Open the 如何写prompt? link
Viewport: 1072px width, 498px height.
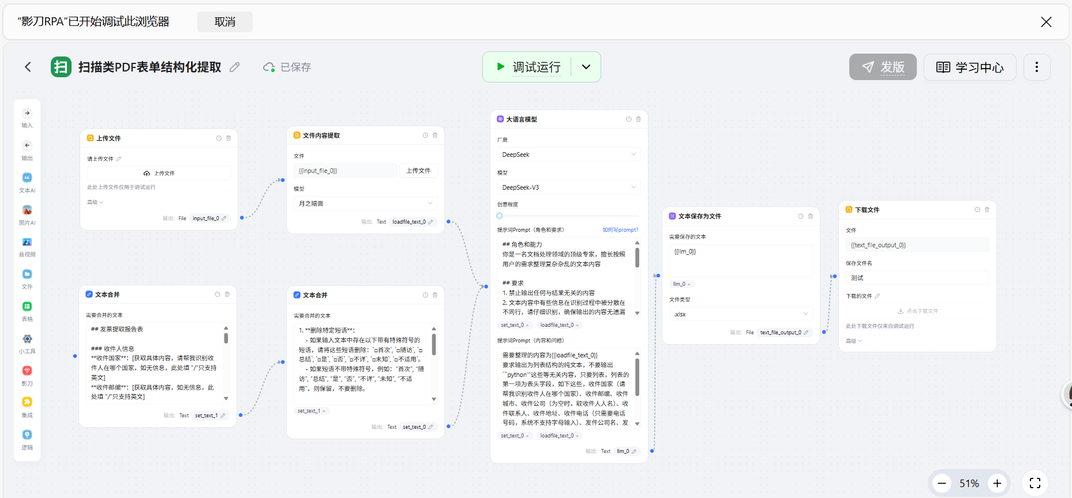620,230
